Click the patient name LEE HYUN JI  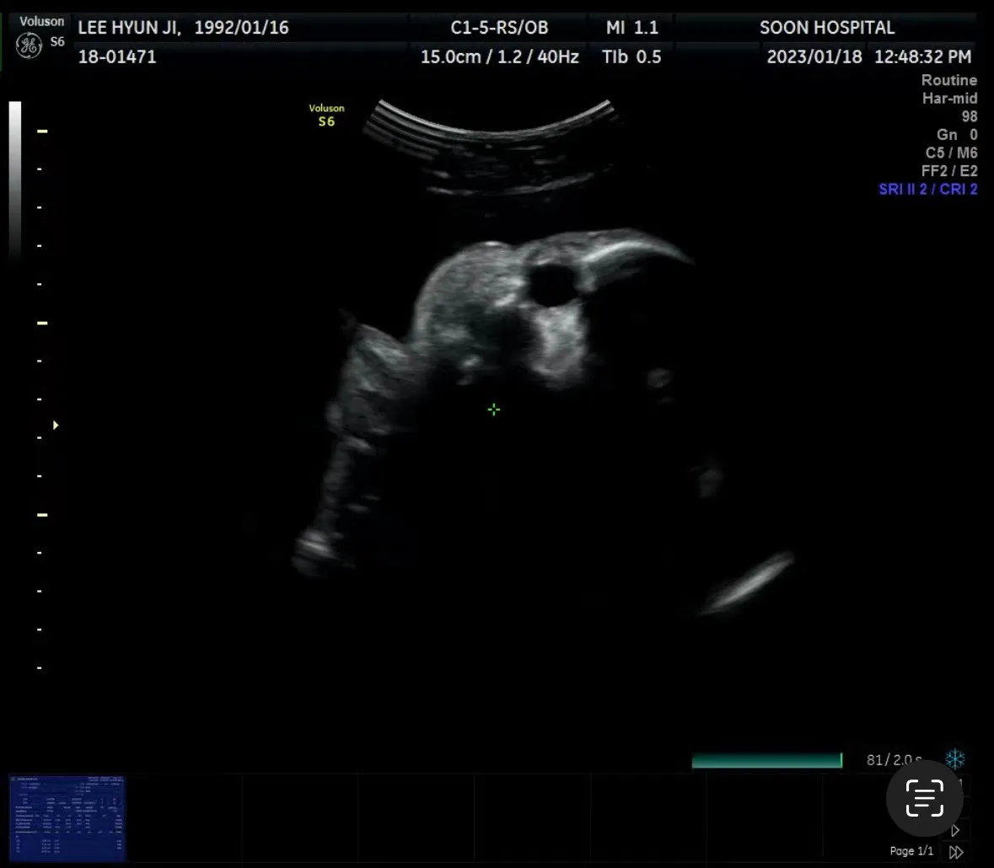[129, 28]
